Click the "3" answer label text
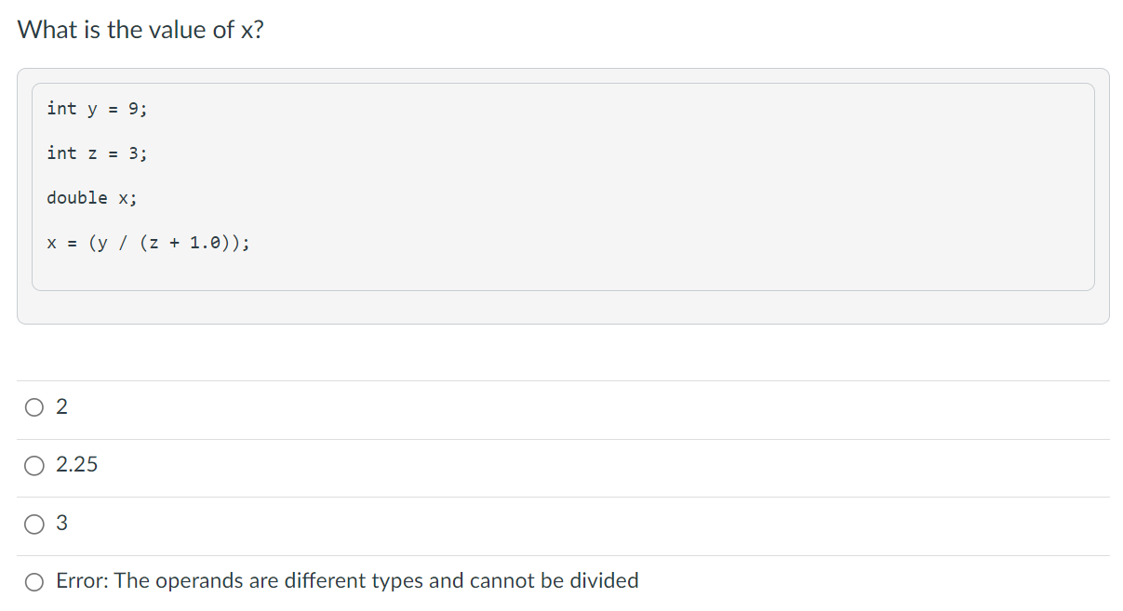 61,523
